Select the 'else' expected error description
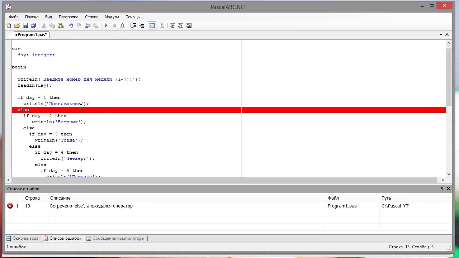 pos(91,206)
